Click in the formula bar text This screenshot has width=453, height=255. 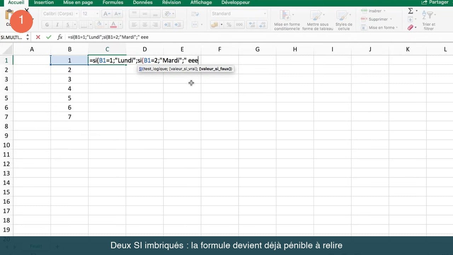tap(108, 37)
